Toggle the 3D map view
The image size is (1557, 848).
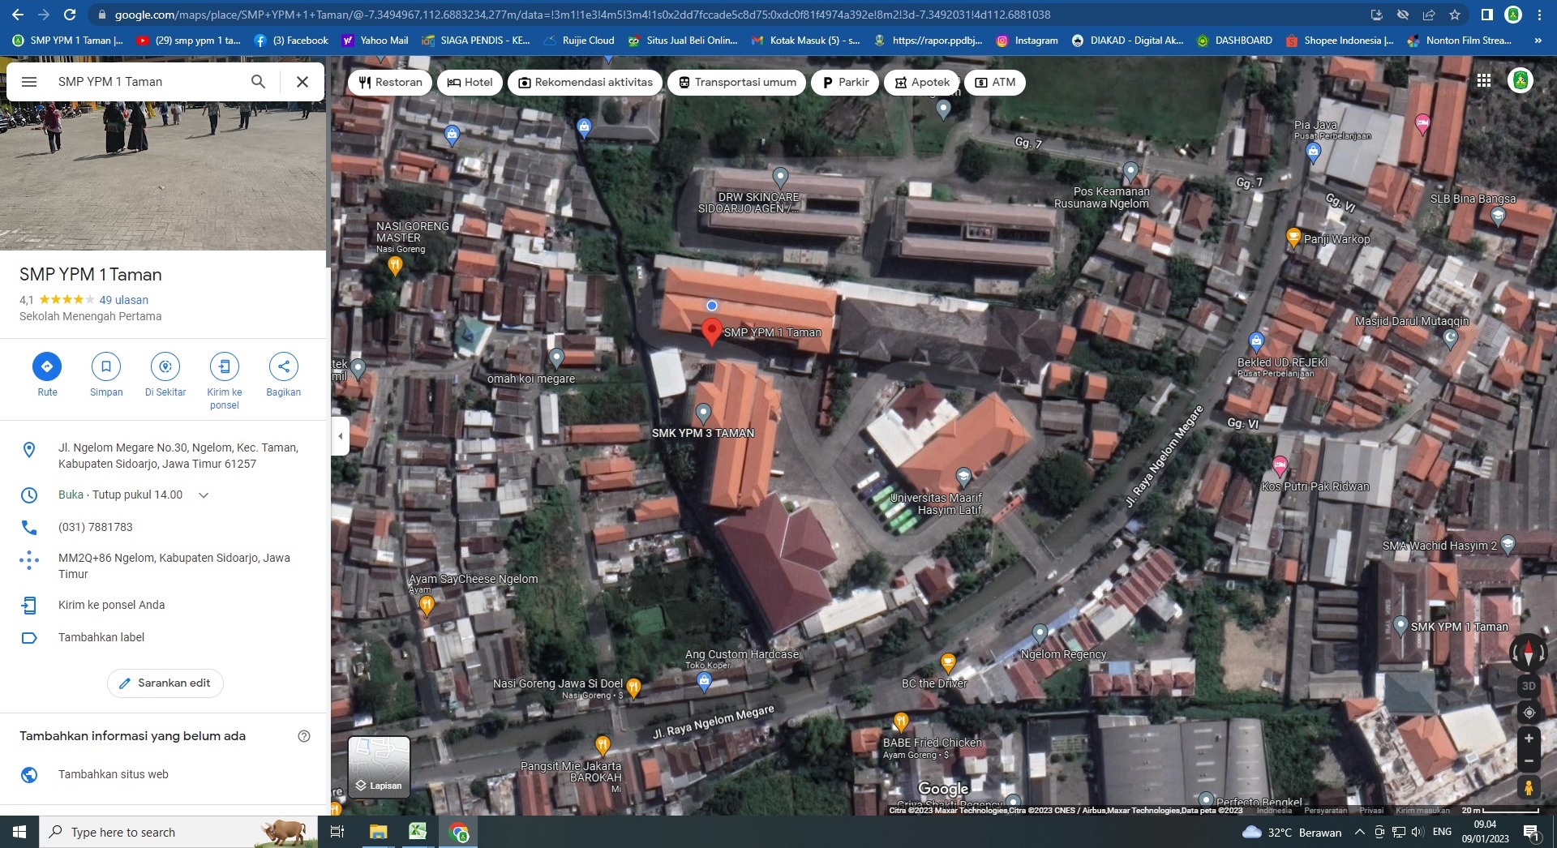pos(1529,686)
